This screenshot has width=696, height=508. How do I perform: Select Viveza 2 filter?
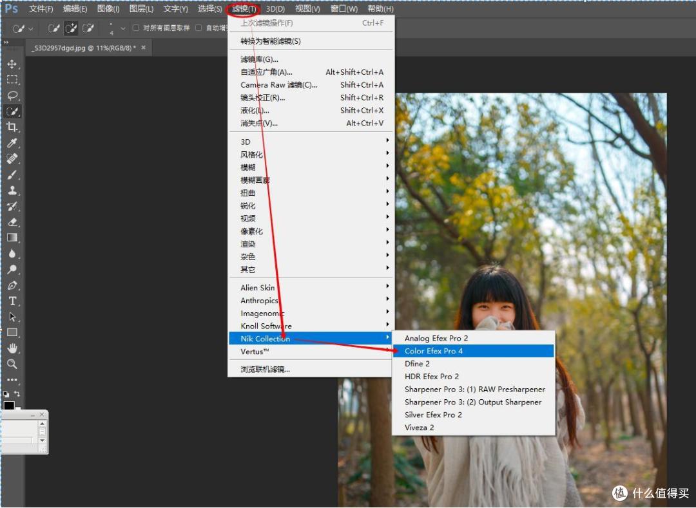474,428
